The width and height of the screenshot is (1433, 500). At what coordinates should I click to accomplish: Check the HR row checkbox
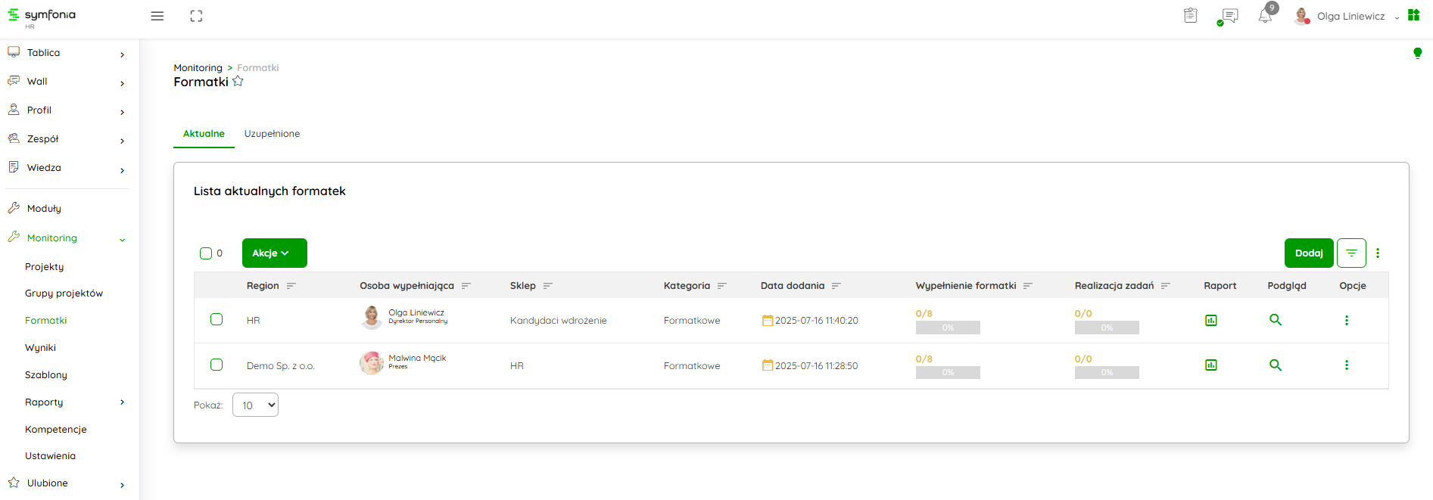217,319
